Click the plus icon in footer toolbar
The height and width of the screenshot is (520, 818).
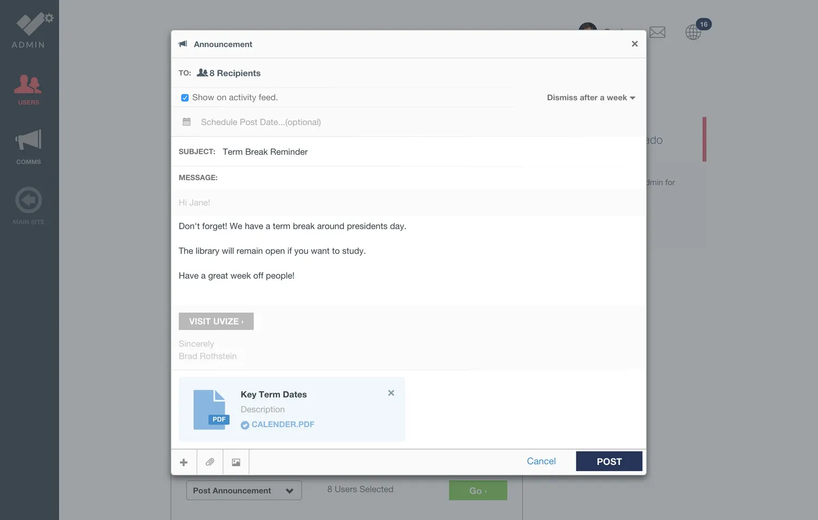tap(184, 462)
